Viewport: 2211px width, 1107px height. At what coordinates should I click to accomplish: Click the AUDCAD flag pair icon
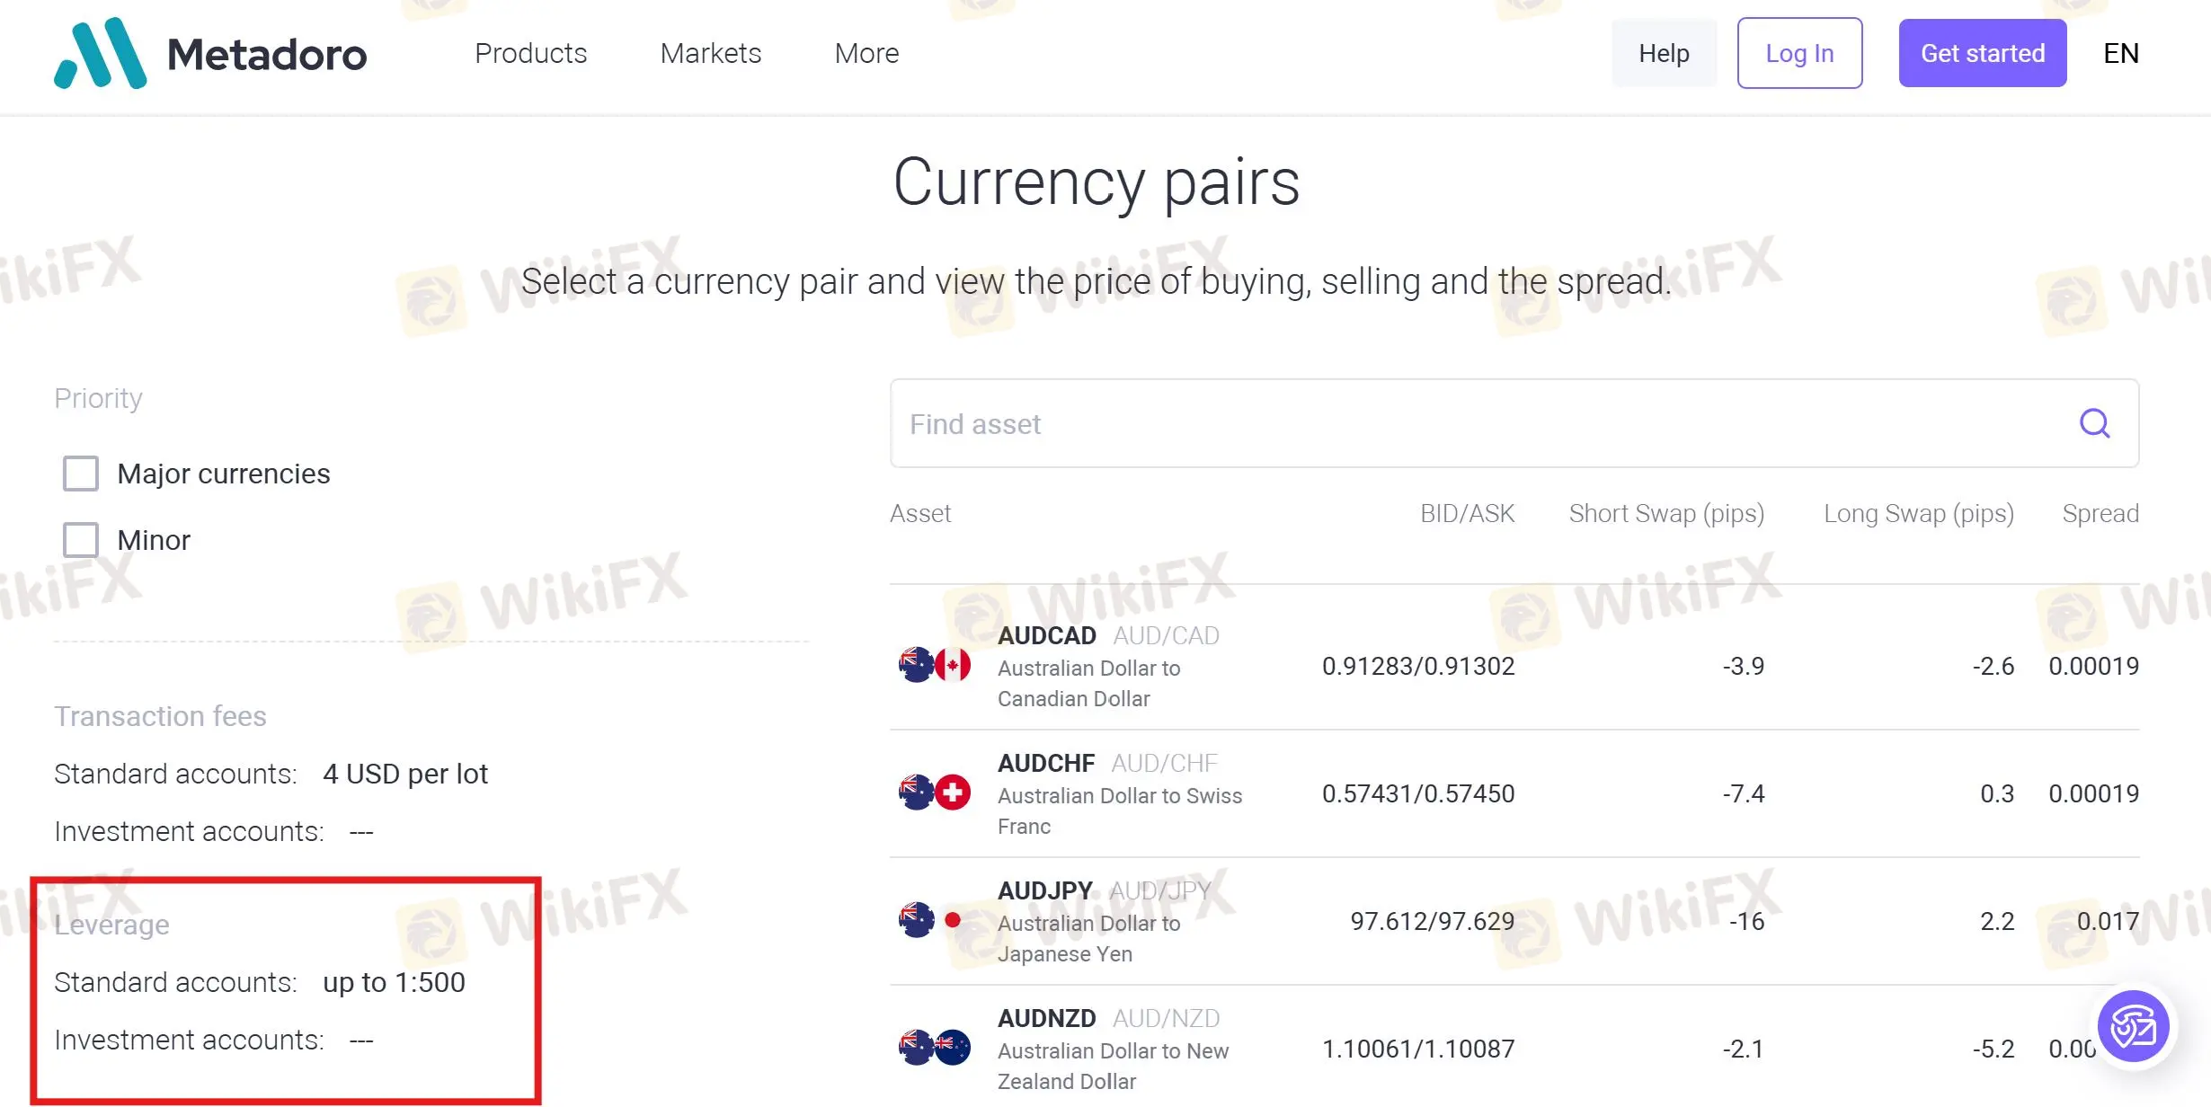(x=935, y=665)
